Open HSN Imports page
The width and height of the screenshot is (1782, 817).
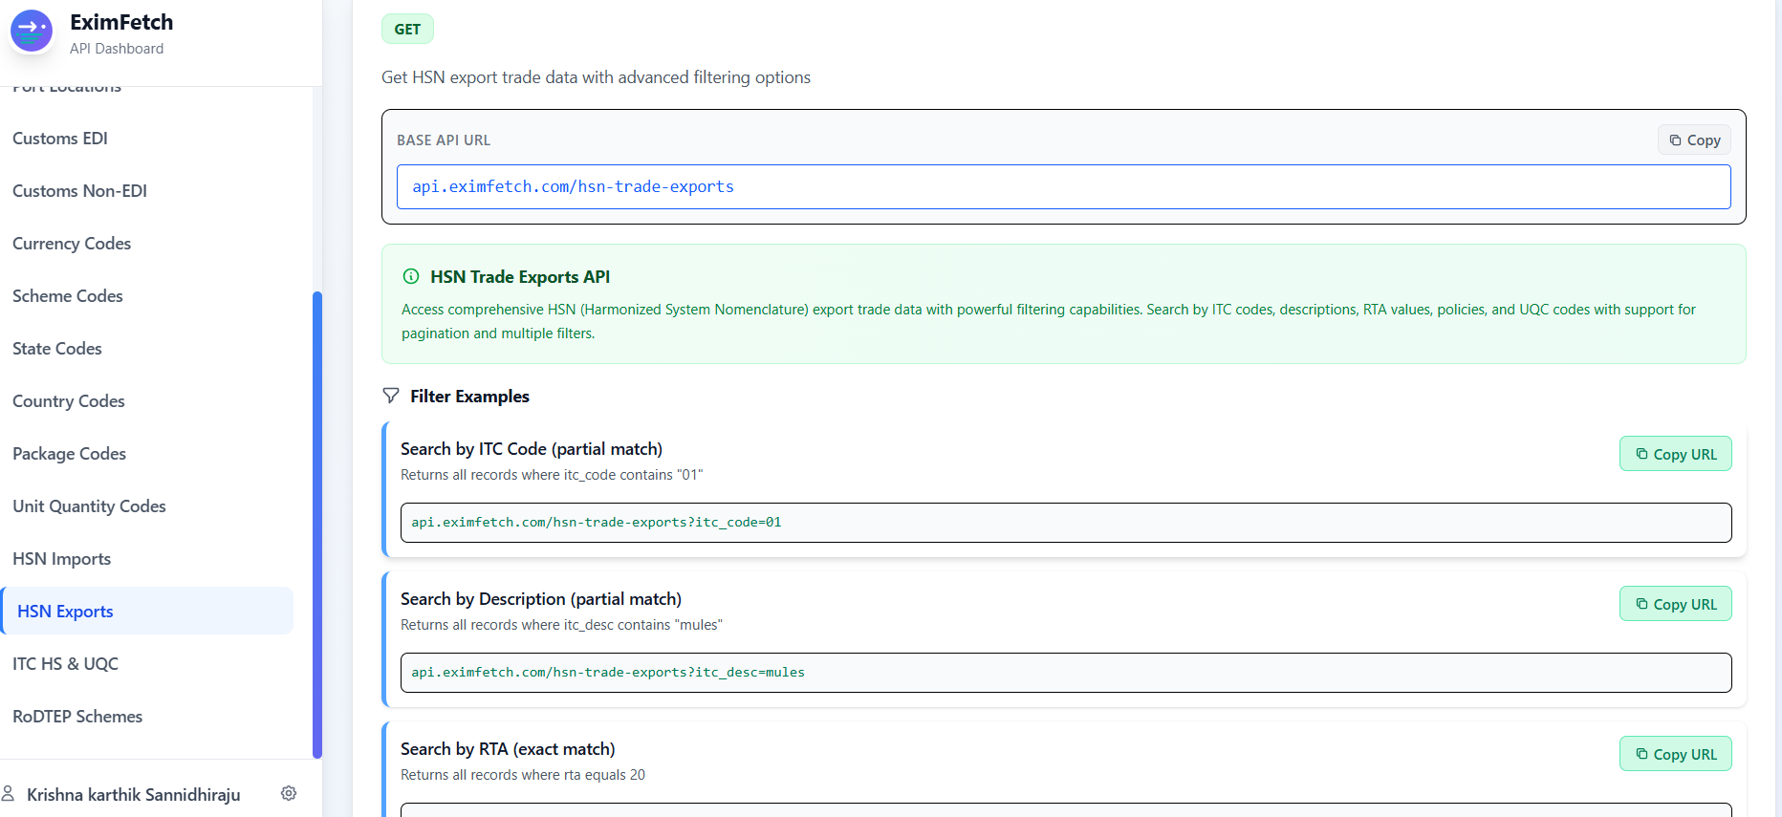coord(61,559)
